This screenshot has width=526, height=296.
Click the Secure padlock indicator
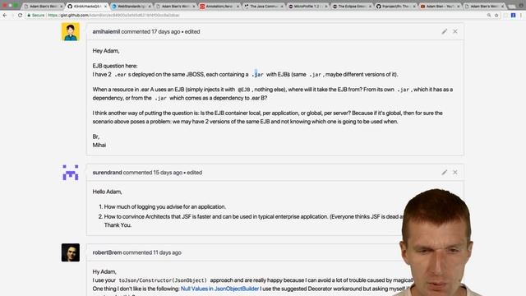click(36, 15)
